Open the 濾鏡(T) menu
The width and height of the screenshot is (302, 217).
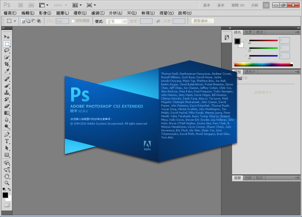pos(98,13)
